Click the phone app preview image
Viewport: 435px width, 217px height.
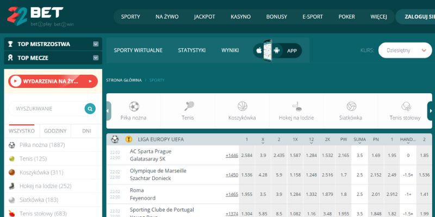point(268,50)
